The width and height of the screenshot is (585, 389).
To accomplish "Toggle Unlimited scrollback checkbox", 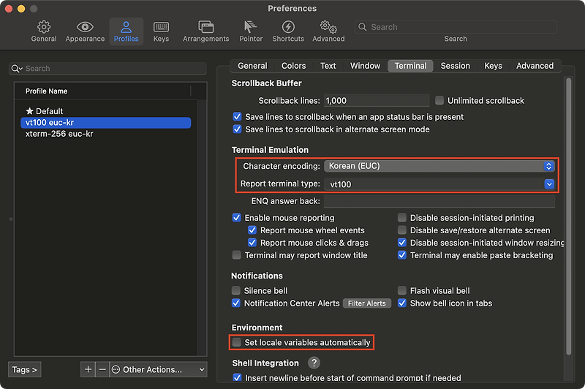I will tap(439, 100).
